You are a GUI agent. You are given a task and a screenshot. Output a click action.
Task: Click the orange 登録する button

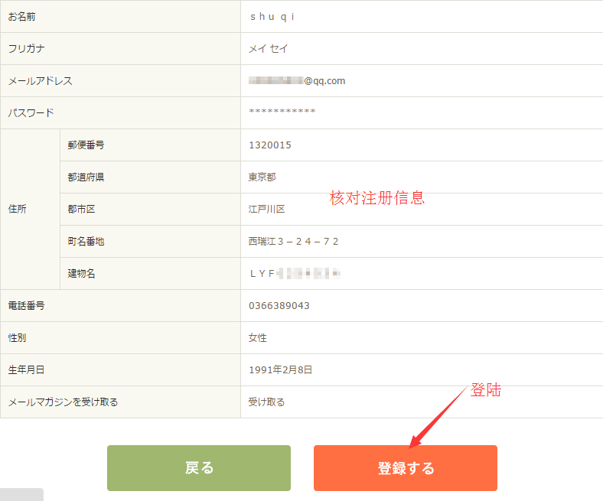[405, 468]
